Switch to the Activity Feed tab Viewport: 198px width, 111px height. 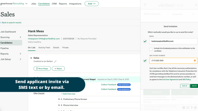pos(44,48)
